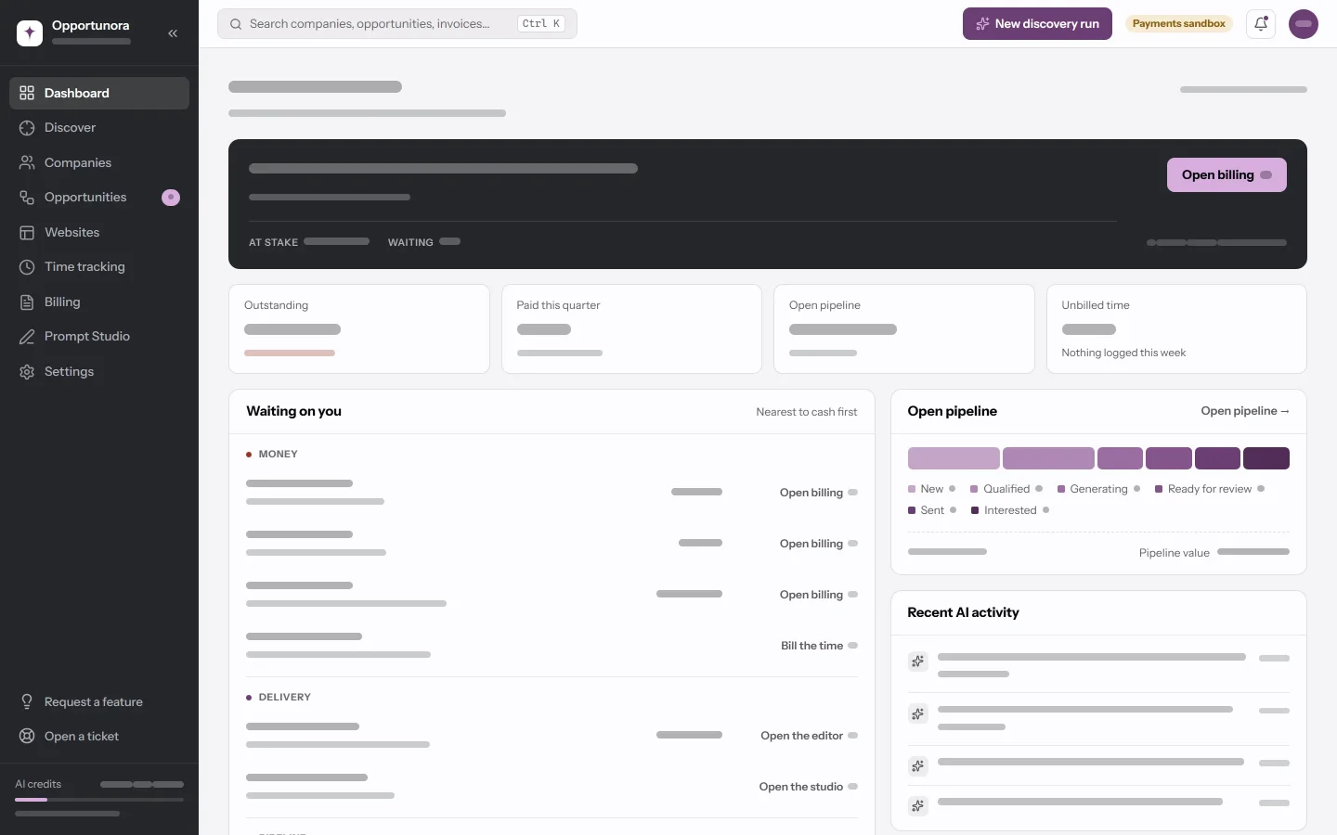
Task: Click the Interested legend entry
Action: 1010,510
